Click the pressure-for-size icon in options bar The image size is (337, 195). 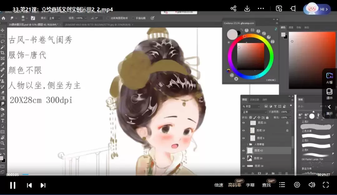152,18
